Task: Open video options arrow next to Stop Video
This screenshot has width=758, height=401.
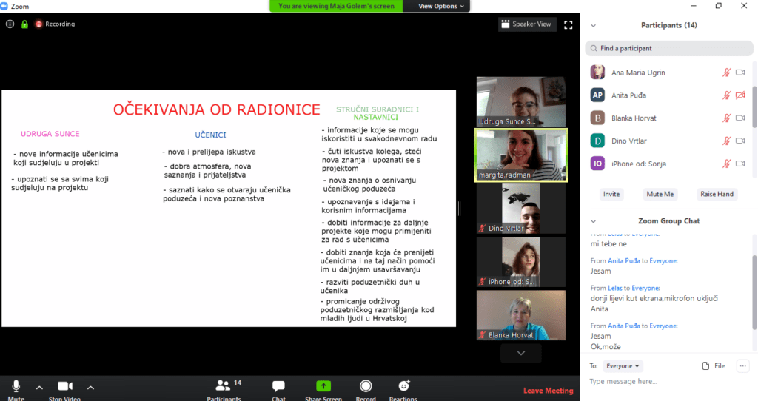Action: 90,388
